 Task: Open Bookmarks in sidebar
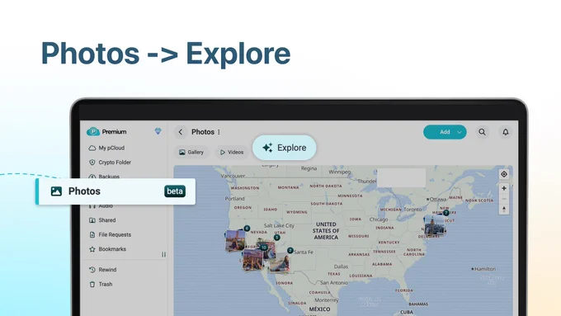pos(112,248)
